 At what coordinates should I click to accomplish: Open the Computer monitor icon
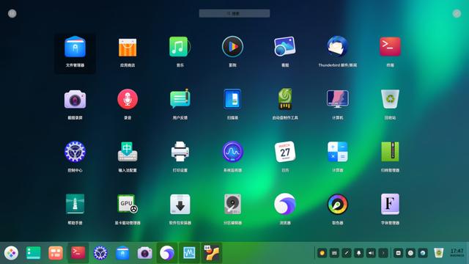(x=337, y=99)
